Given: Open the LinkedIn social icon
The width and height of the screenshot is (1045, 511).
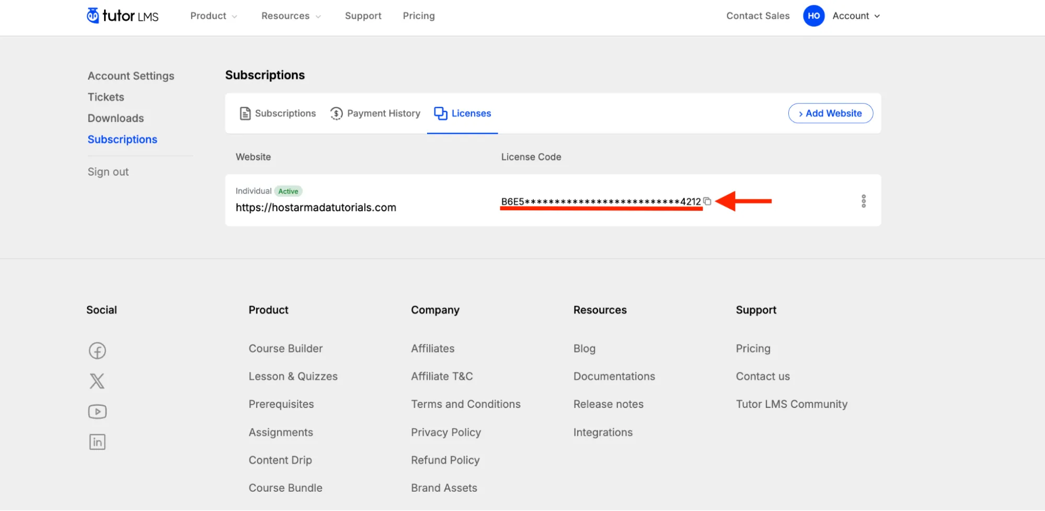Looking at the screenshot, I should pyautogui.click(x=97, y=442).
